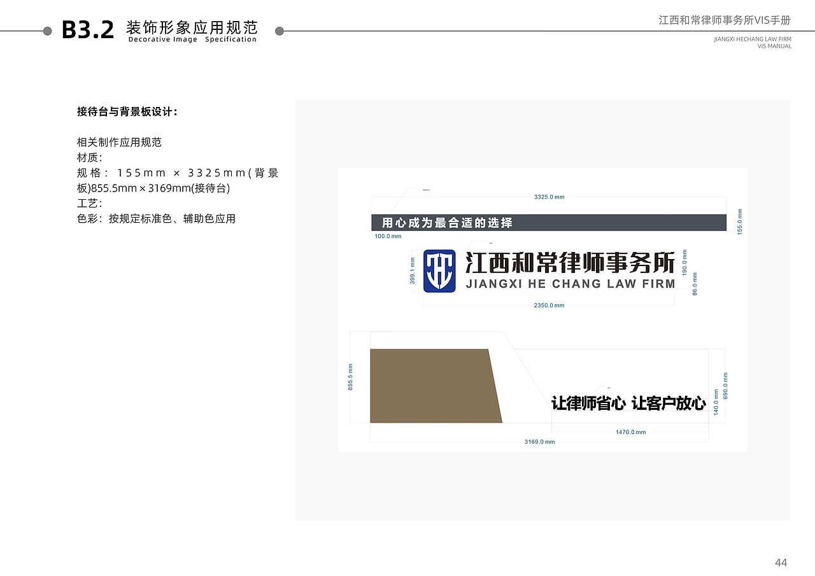Click the blue shield law firm logo
Image resolution: width=815 pixels, height=576 pixels.
click(439, 271)
